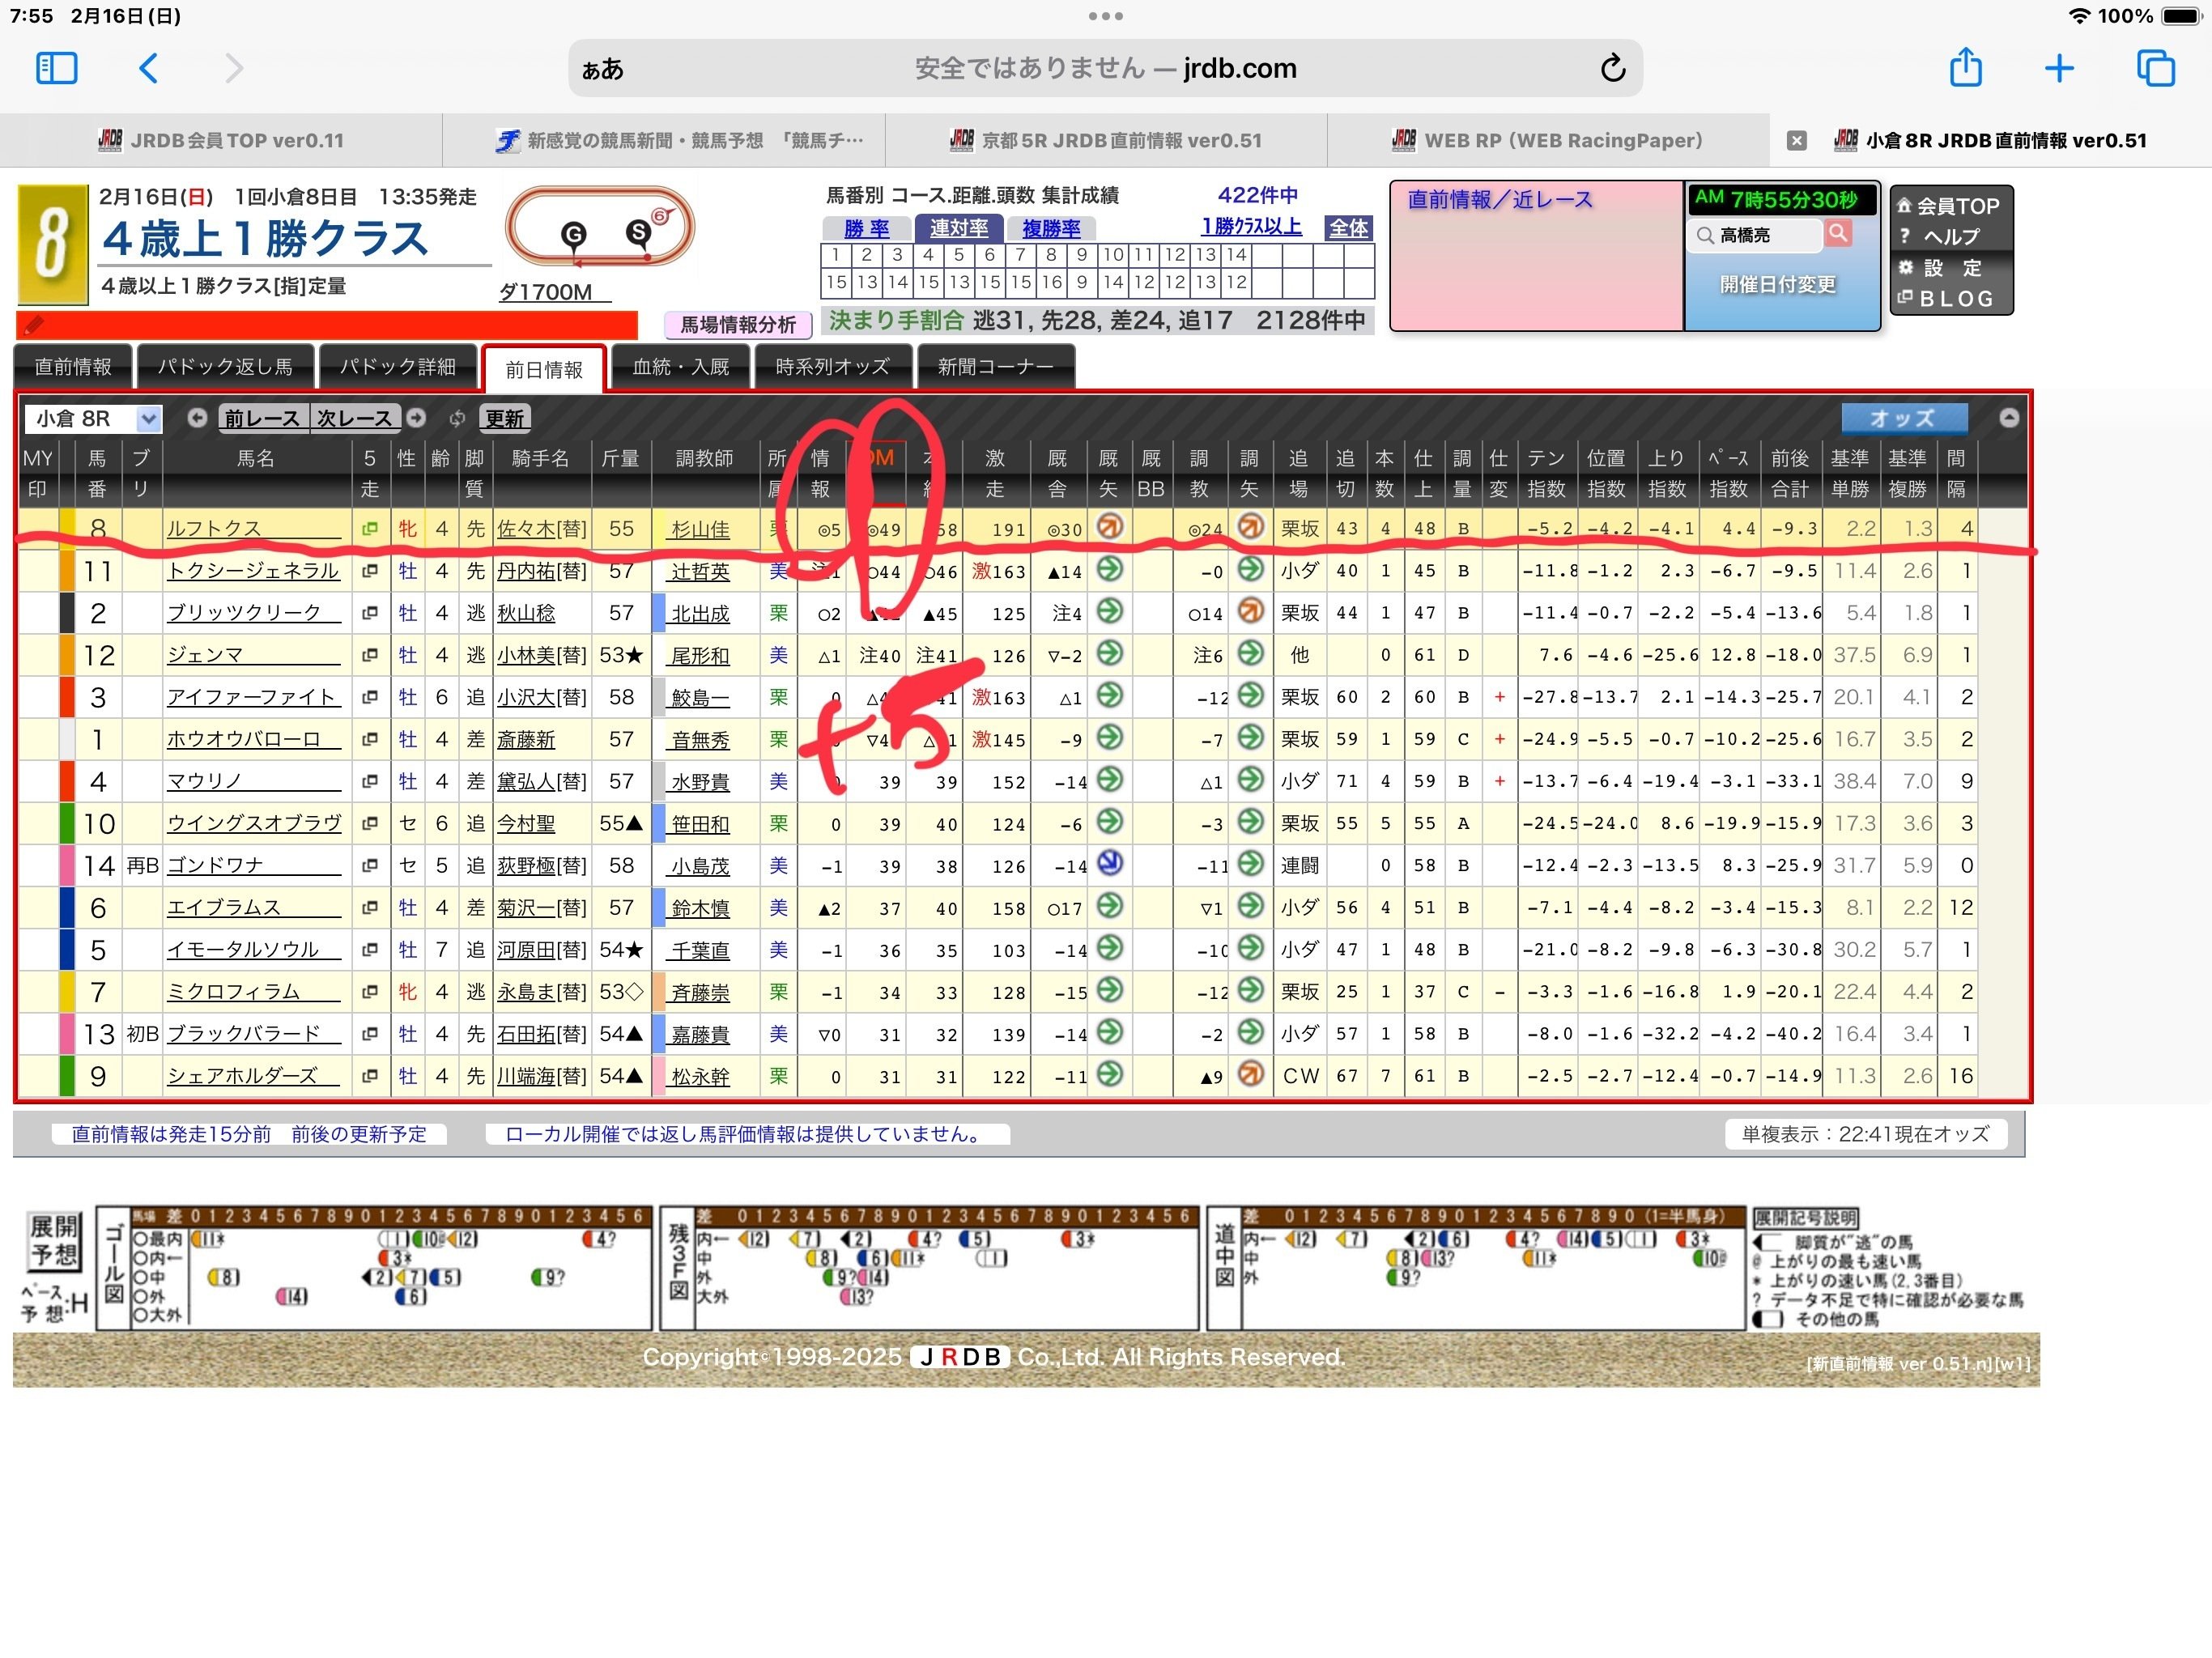Open the 小倉 8R race dropdown
Viewport: 2212px width, 1658px height.
click(93, 418)
